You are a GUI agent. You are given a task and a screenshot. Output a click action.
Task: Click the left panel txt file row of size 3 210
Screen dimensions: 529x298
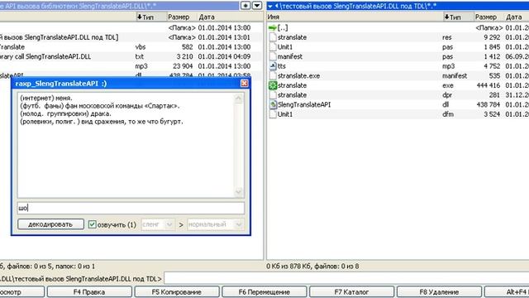tap(131, 56)
